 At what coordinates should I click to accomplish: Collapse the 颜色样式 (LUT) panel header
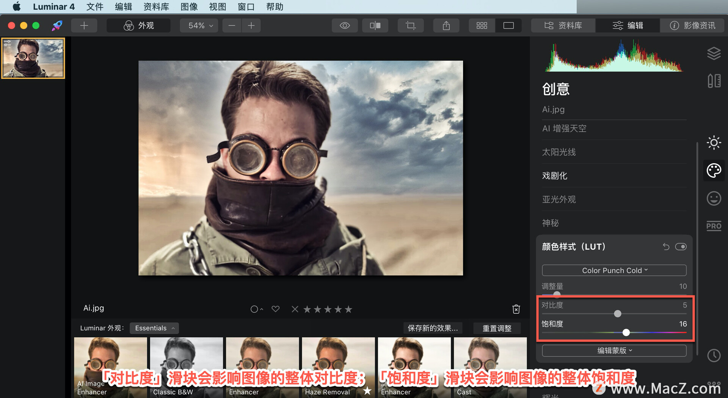[574, 247]
